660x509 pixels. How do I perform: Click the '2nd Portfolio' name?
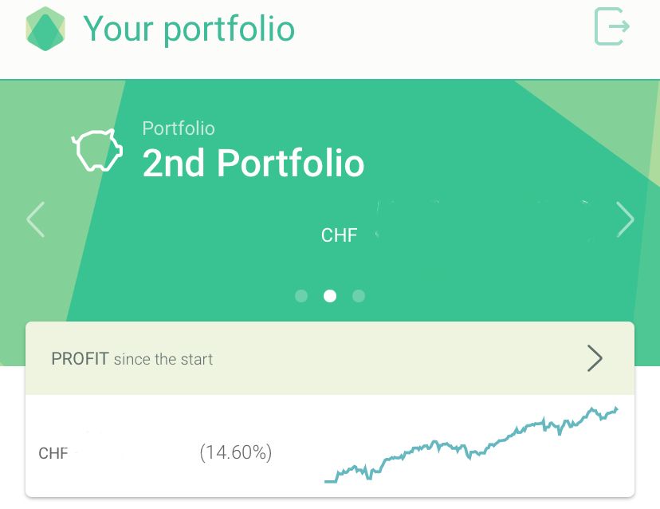click(253, 163)
